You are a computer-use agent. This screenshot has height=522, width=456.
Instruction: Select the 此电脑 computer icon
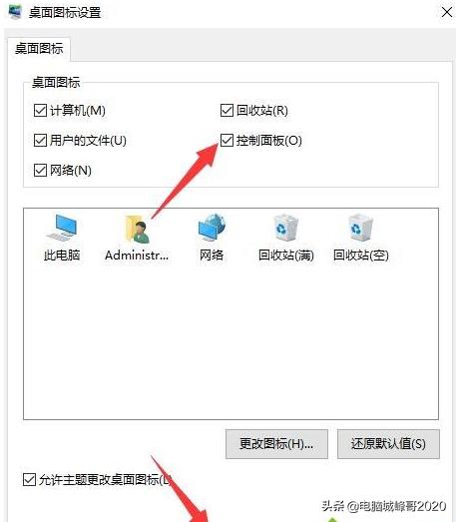click(x=62, y=228)
